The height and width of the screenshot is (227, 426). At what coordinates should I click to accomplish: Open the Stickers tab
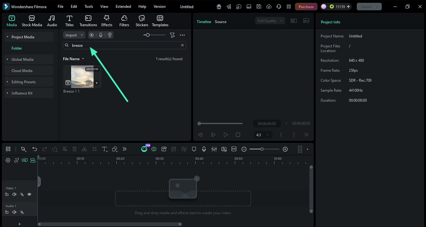pyautogui.click(x=142, y=21)
